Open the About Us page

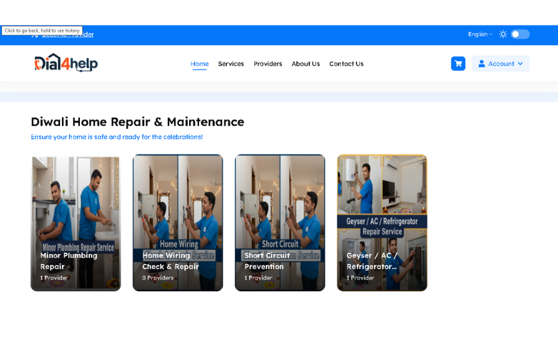coord(306,64)
